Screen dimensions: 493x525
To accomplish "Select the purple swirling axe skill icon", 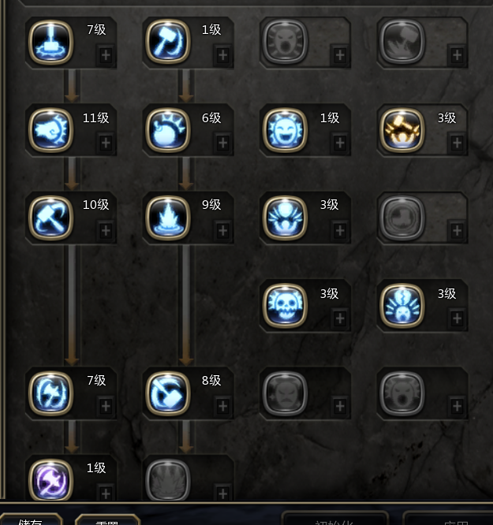I will pyautogui.click(x=51, y=481).
